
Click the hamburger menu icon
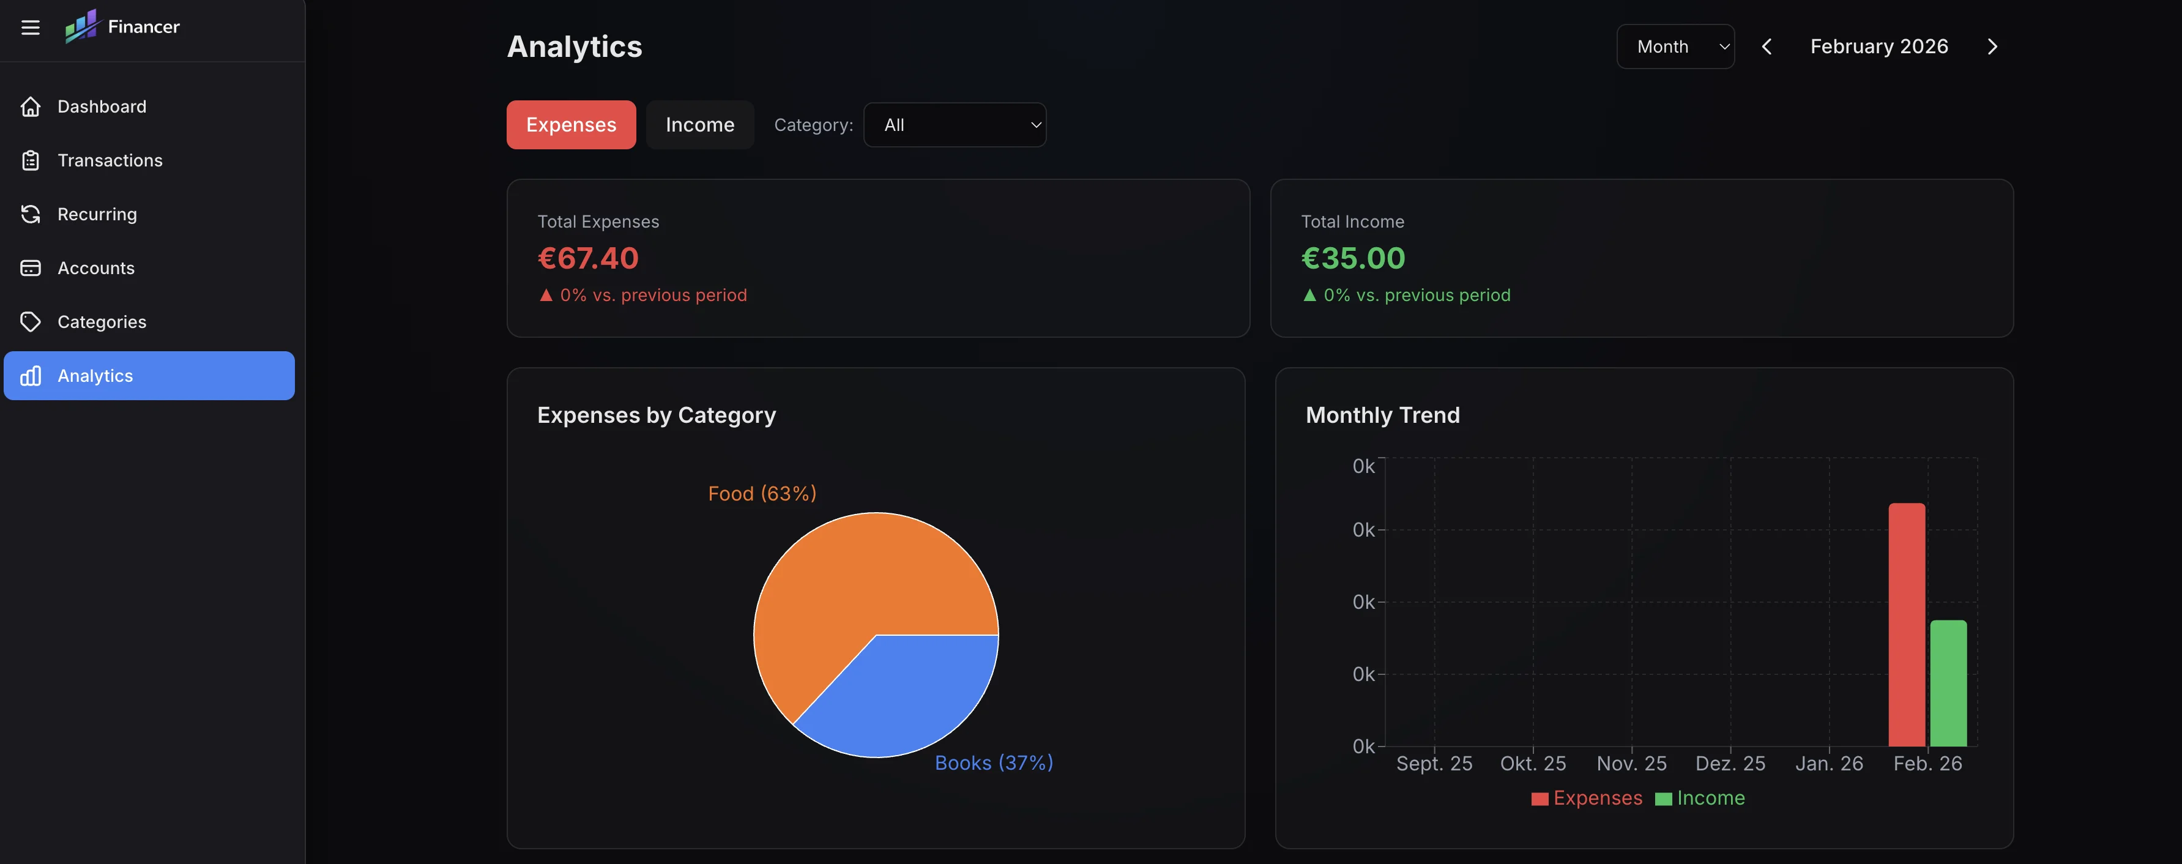coord(31,27)
